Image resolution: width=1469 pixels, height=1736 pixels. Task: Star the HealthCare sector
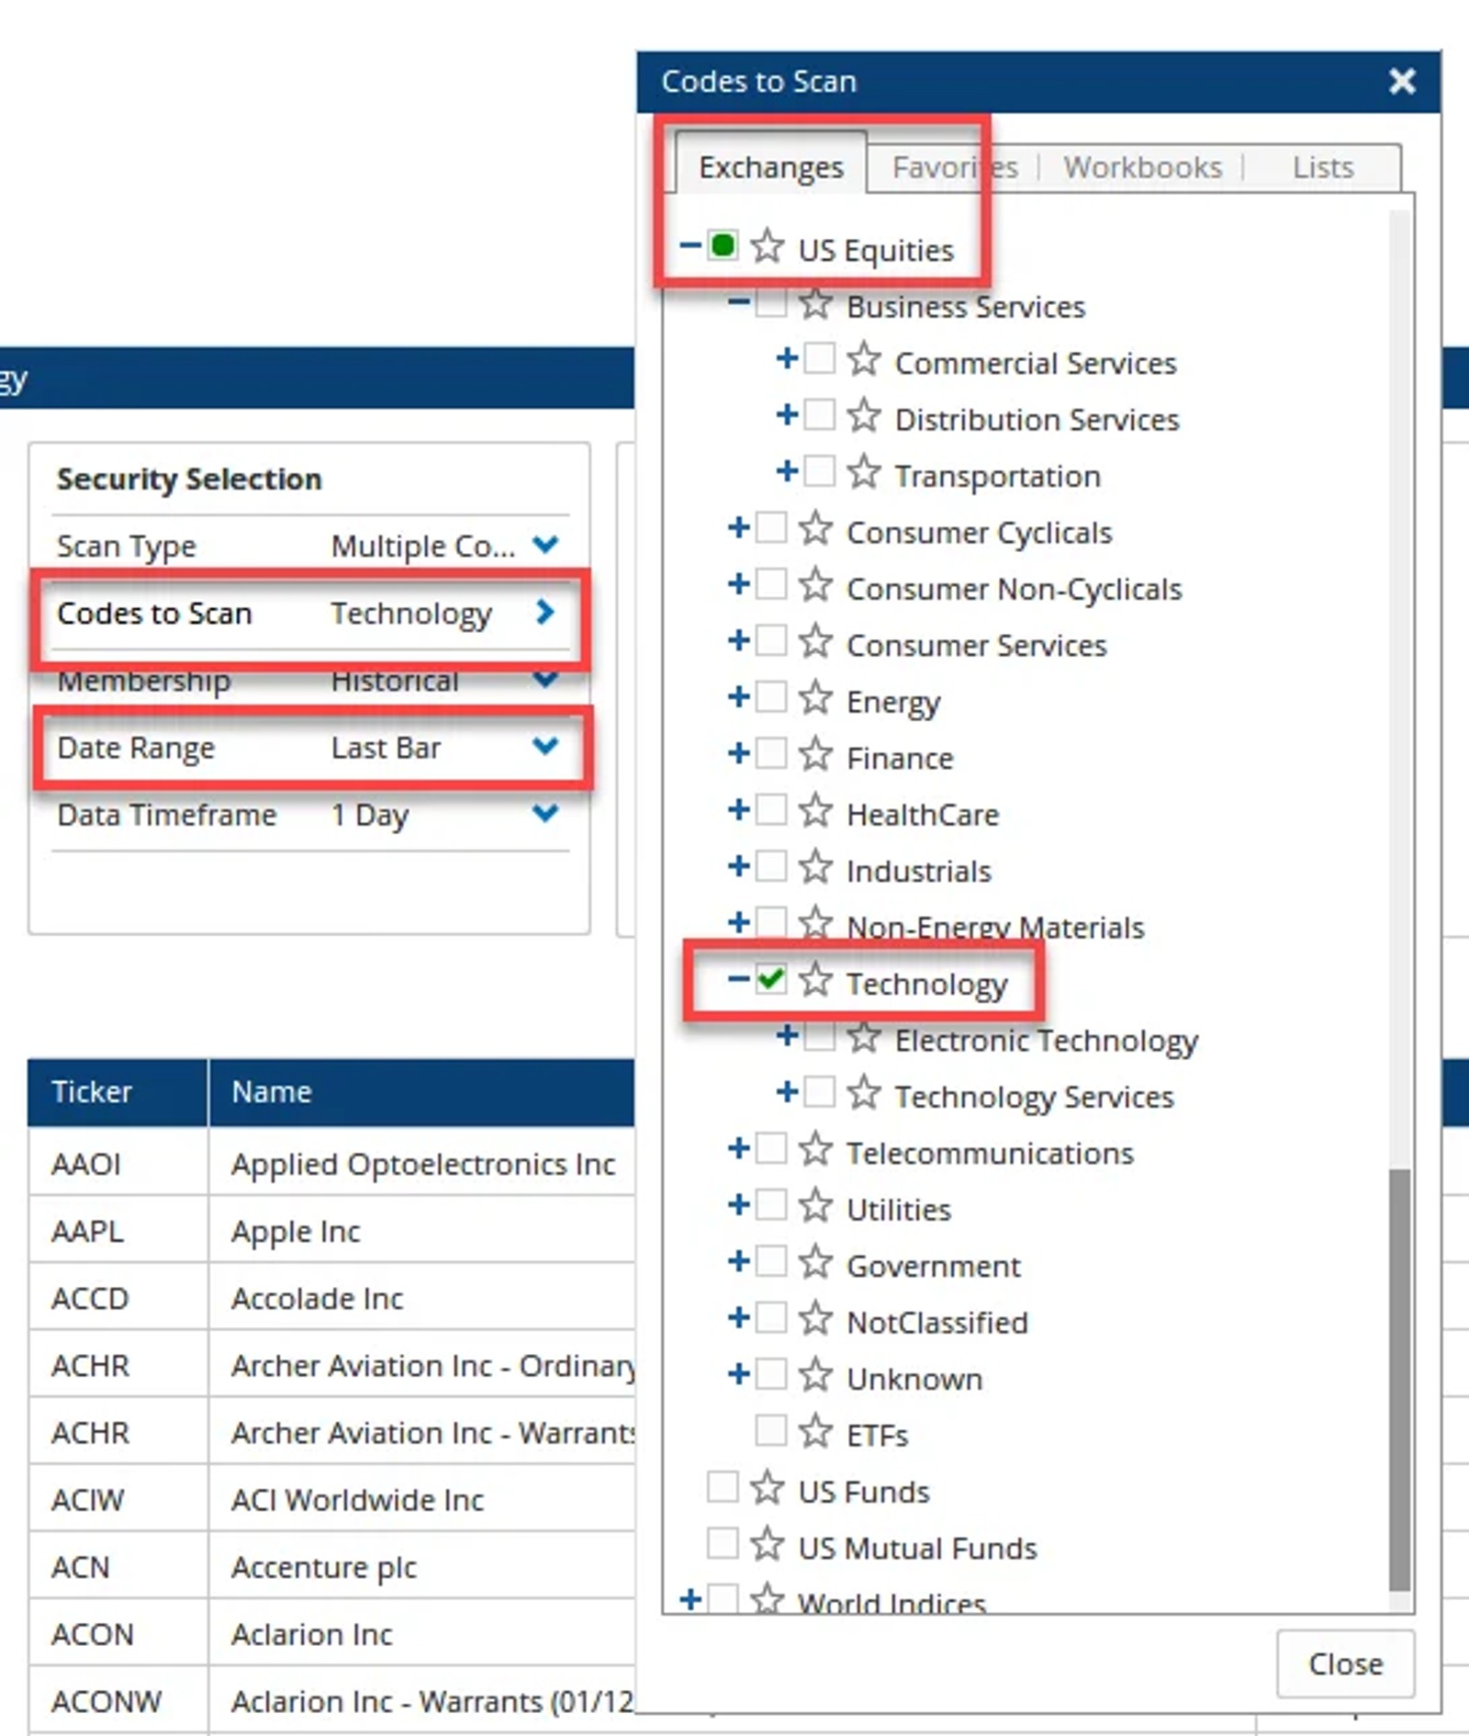click(x=815, y=811)
